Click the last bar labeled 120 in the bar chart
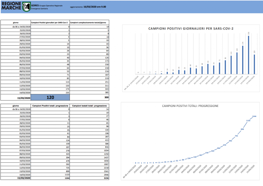 255,64
